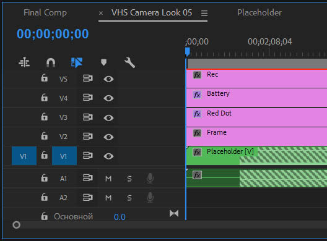Toggle lock on video track V1
Image resolution: width=327 pixels, height=241 pixels.
pos(44,155)
